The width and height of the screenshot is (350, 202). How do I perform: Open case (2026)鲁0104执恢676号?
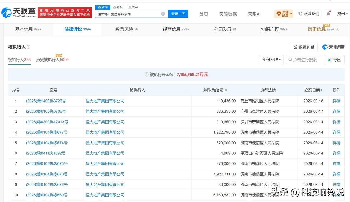coord(47,185)
